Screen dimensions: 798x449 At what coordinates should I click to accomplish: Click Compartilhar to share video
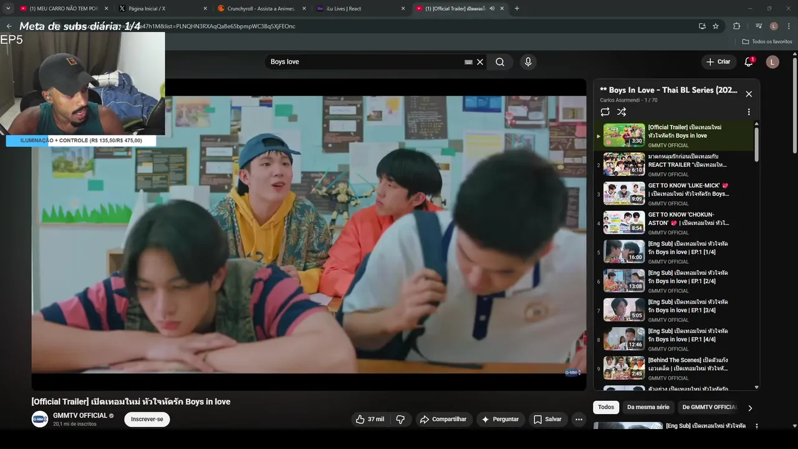[x=443, y=419]
